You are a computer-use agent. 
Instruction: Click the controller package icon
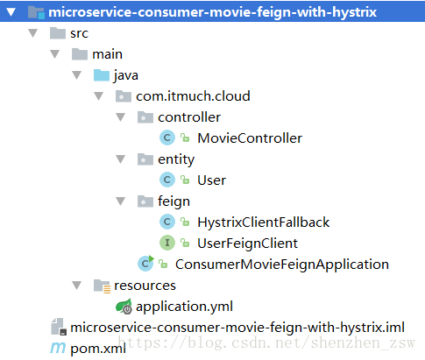tap(145, 117)
